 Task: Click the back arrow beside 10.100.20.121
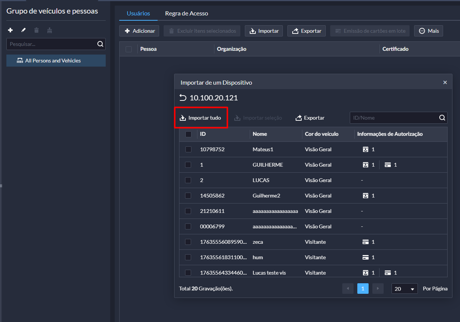click(183, 98)
